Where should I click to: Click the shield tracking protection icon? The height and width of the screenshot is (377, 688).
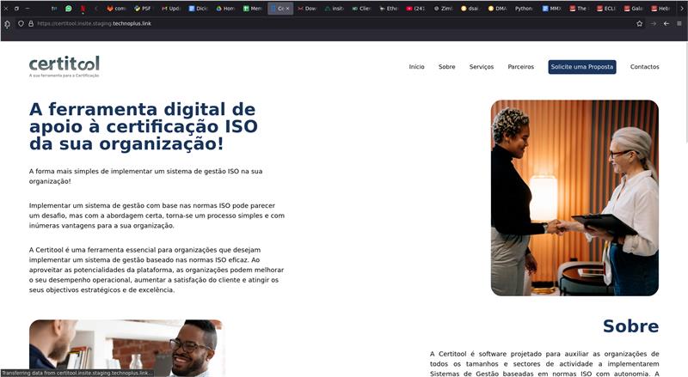point(21,23)
